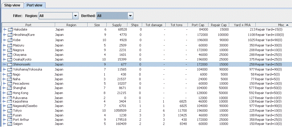Select the Fusan port row name
292x129 pixels.
pos(17,115)
